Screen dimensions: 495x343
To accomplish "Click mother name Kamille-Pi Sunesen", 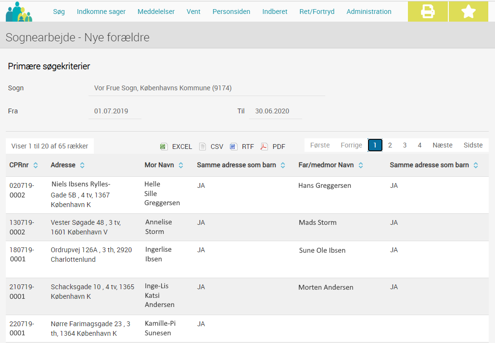I will coord(160,328).
